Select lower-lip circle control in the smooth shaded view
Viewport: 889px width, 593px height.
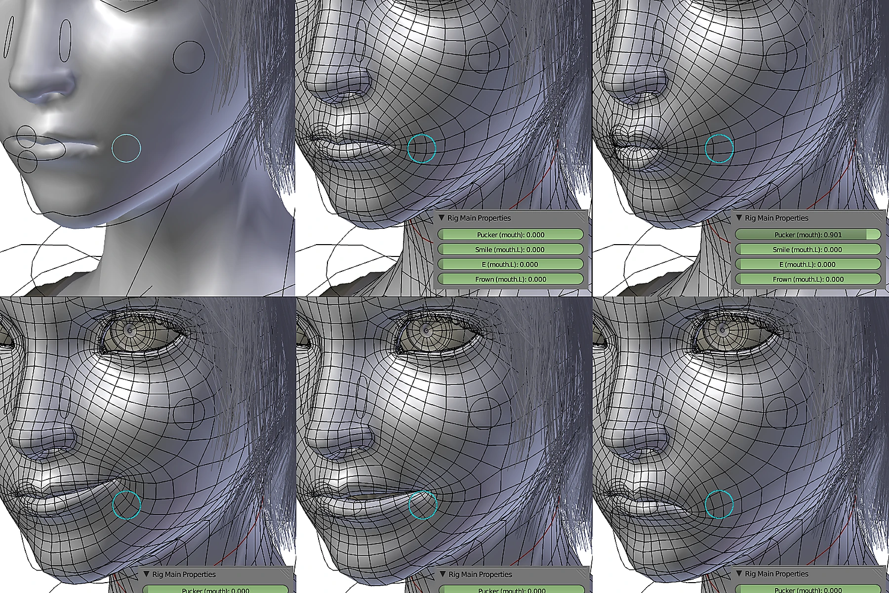[27, 162]
